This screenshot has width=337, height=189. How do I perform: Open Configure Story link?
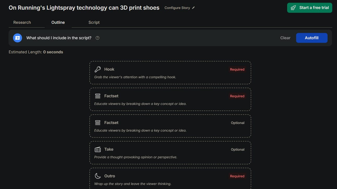179,8
